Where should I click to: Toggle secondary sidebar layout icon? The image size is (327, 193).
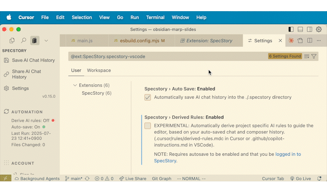[x=309, y=29]
